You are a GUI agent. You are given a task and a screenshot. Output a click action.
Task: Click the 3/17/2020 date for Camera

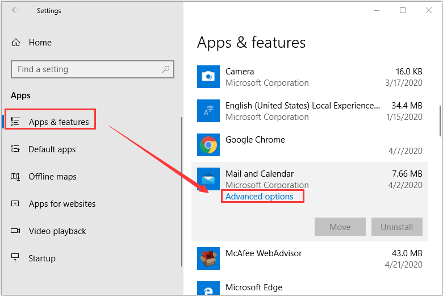[404, 83]
